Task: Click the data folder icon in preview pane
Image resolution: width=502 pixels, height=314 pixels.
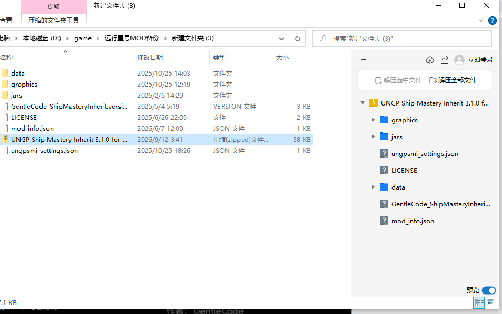Action: tap(384, 187)
